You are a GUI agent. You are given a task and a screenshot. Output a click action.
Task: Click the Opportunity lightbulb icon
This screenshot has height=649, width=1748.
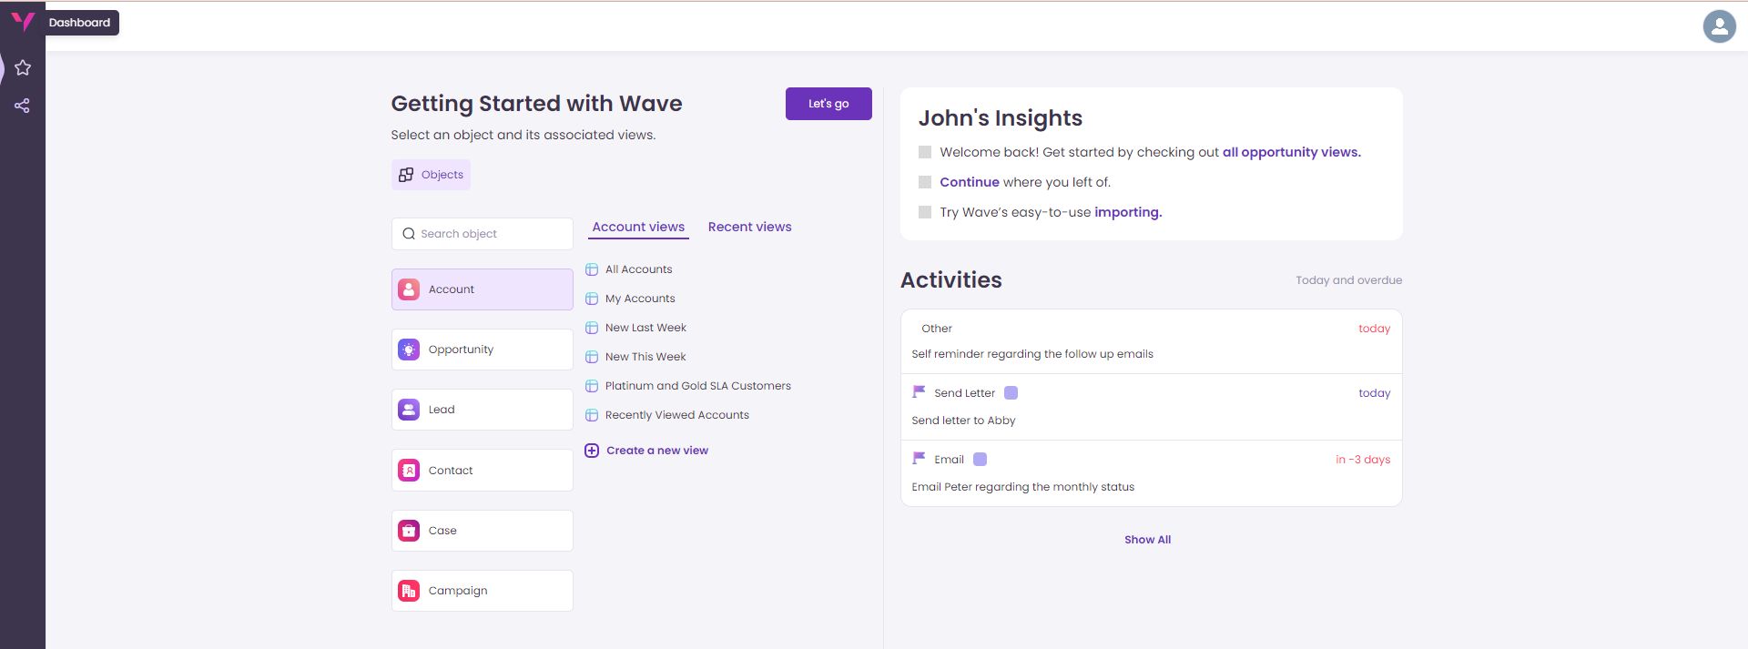409,350
